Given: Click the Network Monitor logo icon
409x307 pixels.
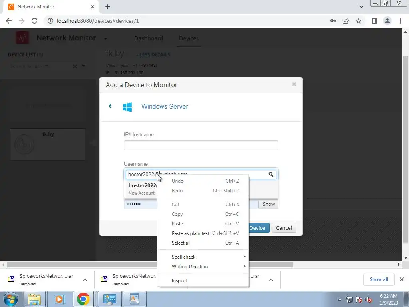Looking at the screenshot, I should 22,38.
